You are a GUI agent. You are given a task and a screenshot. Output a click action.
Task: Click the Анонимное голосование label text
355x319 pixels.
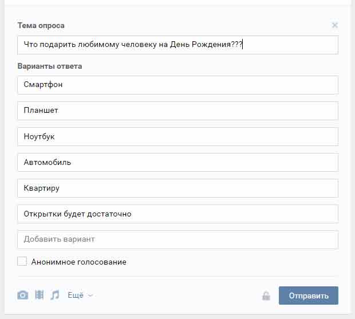79,262
